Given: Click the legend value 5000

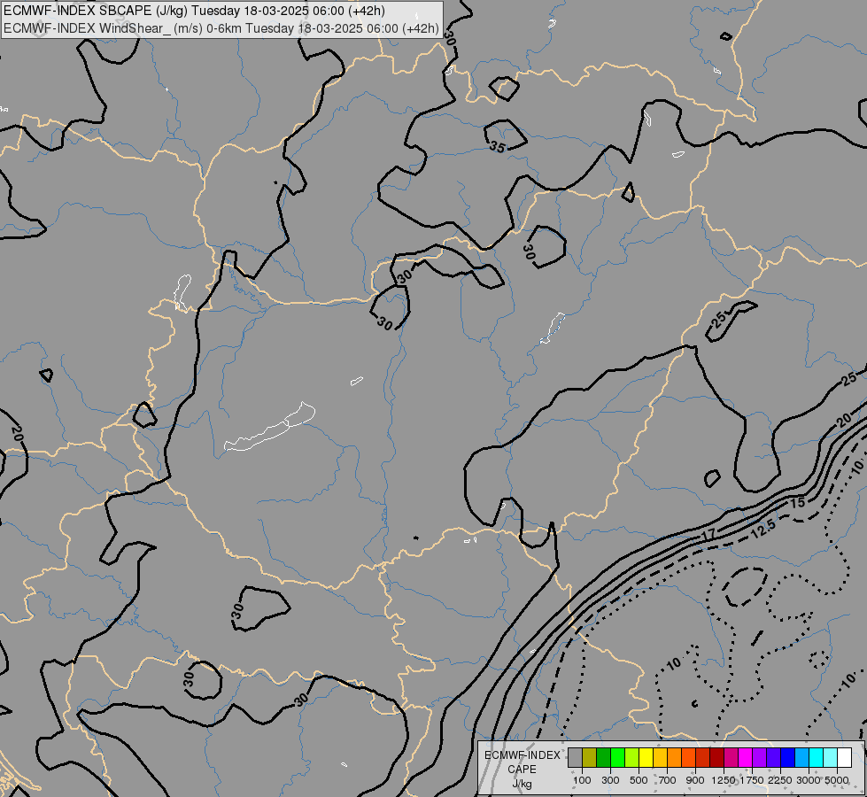Looking at the screenshot, I should click(x=837, y=780).
